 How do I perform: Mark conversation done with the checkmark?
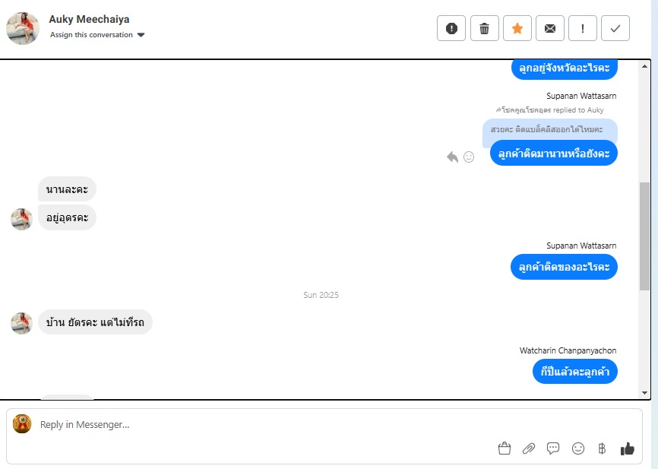615,28
